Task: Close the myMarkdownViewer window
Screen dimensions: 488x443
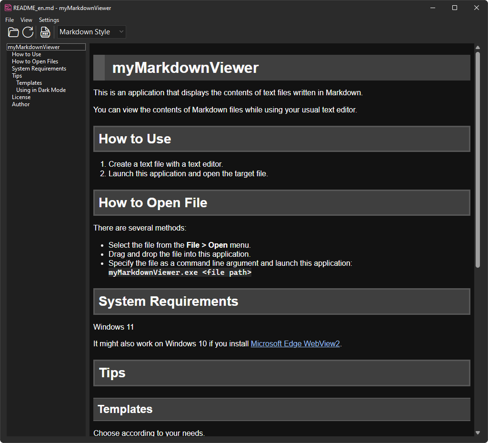Action: (x=476, y=8)
